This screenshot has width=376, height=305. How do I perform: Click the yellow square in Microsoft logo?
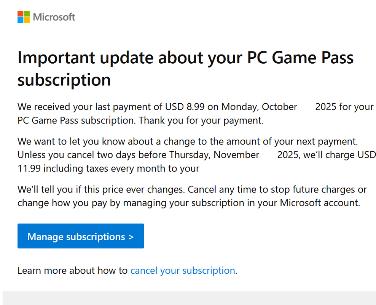tap(26, 20)
